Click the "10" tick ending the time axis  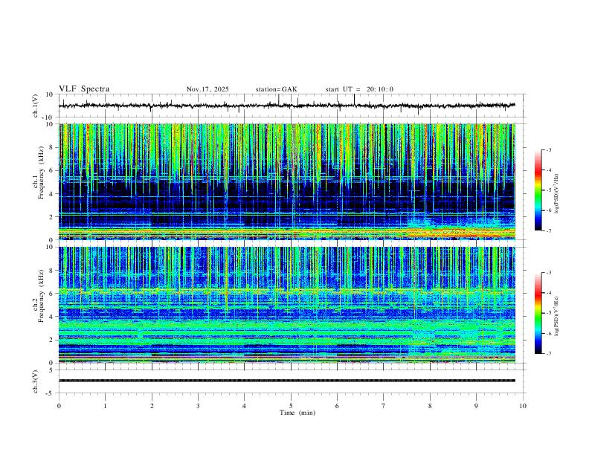click(523, 406)
